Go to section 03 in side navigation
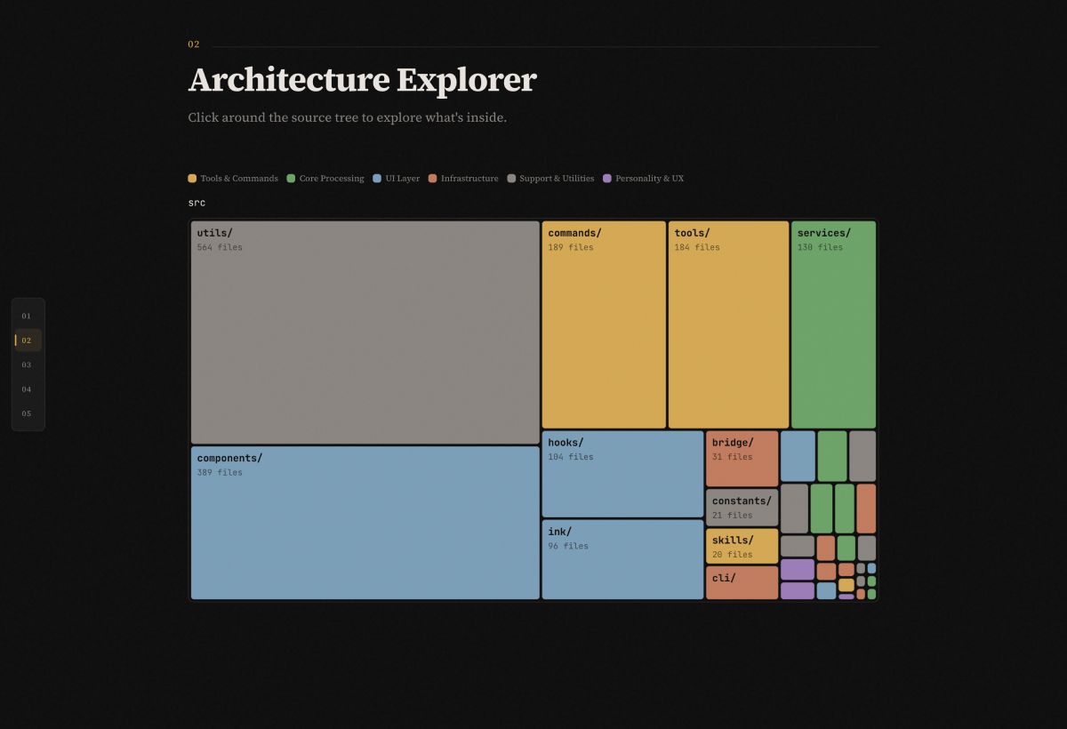This screenshot has height=729, width=1067. [x=27, y=365]
